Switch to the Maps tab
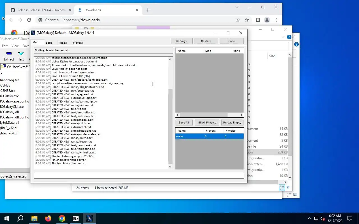Screen dimensions: 359x224 (63, 43)
